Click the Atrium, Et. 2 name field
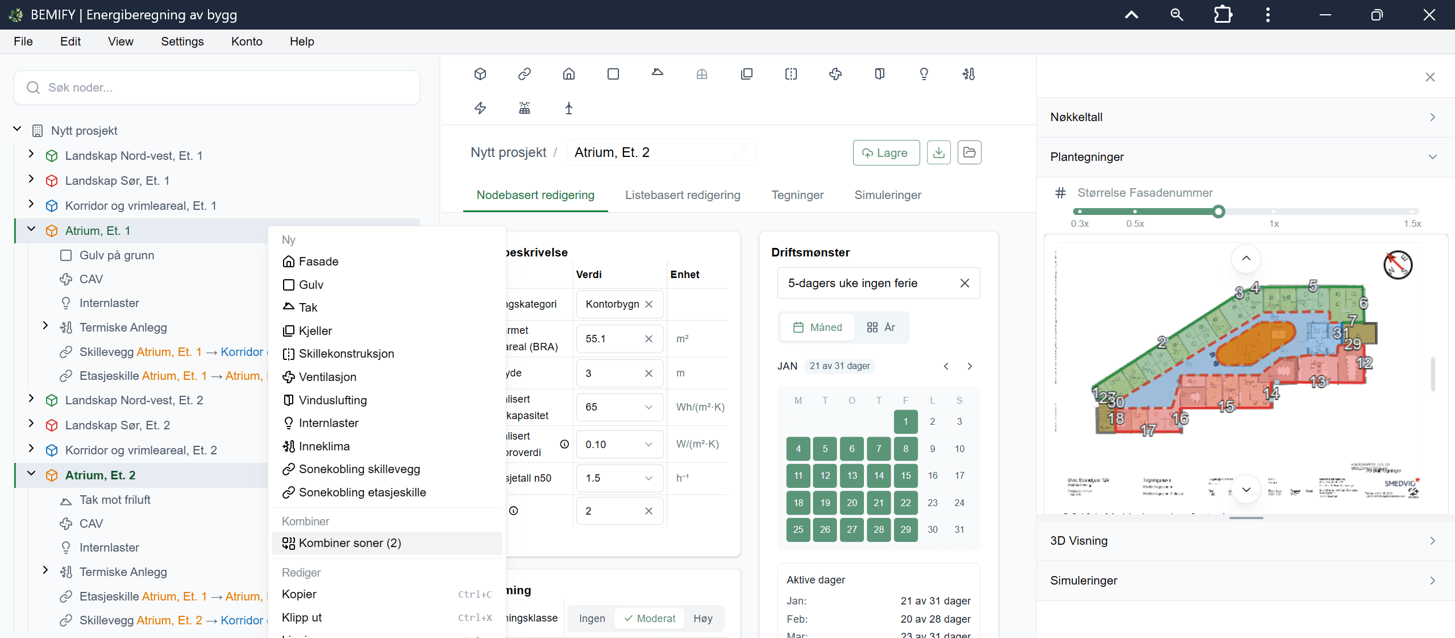The height and width of the screenshot is (638, 1455). [x=660, y=152]
